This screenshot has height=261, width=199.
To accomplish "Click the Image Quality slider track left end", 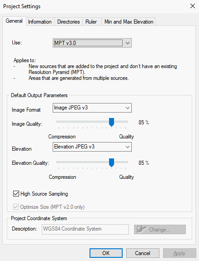I will click(x=57, y=122).
